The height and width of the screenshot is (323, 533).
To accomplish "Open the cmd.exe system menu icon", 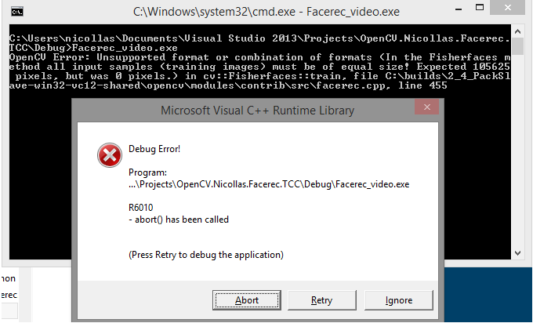I will 17,12.
